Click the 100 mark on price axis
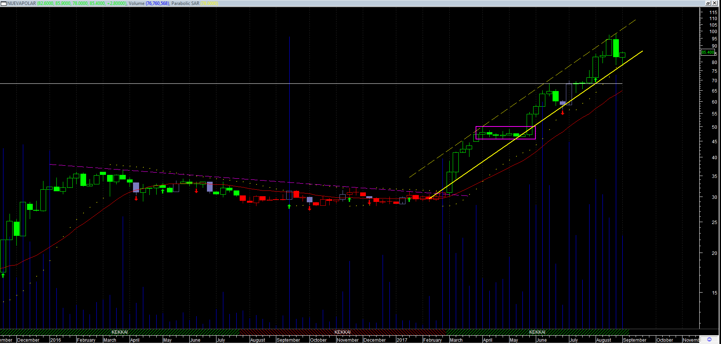 point(713,32)
